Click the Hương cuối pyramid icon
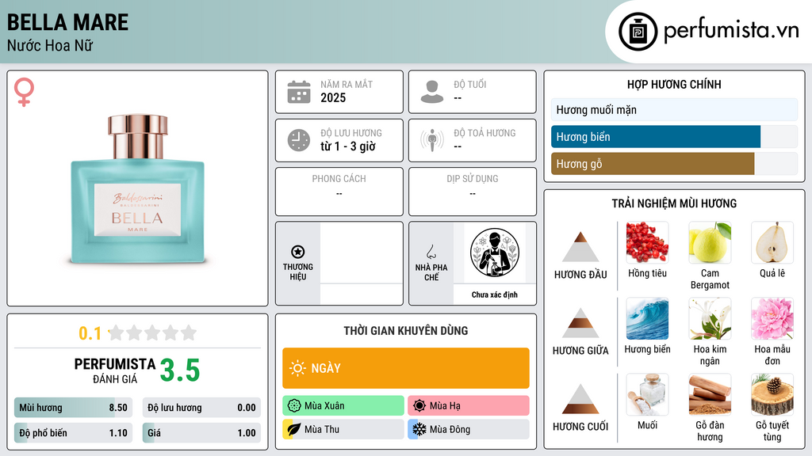Viewport: 812px width, 456px height. pyautogui.click(x=580, y=399)
